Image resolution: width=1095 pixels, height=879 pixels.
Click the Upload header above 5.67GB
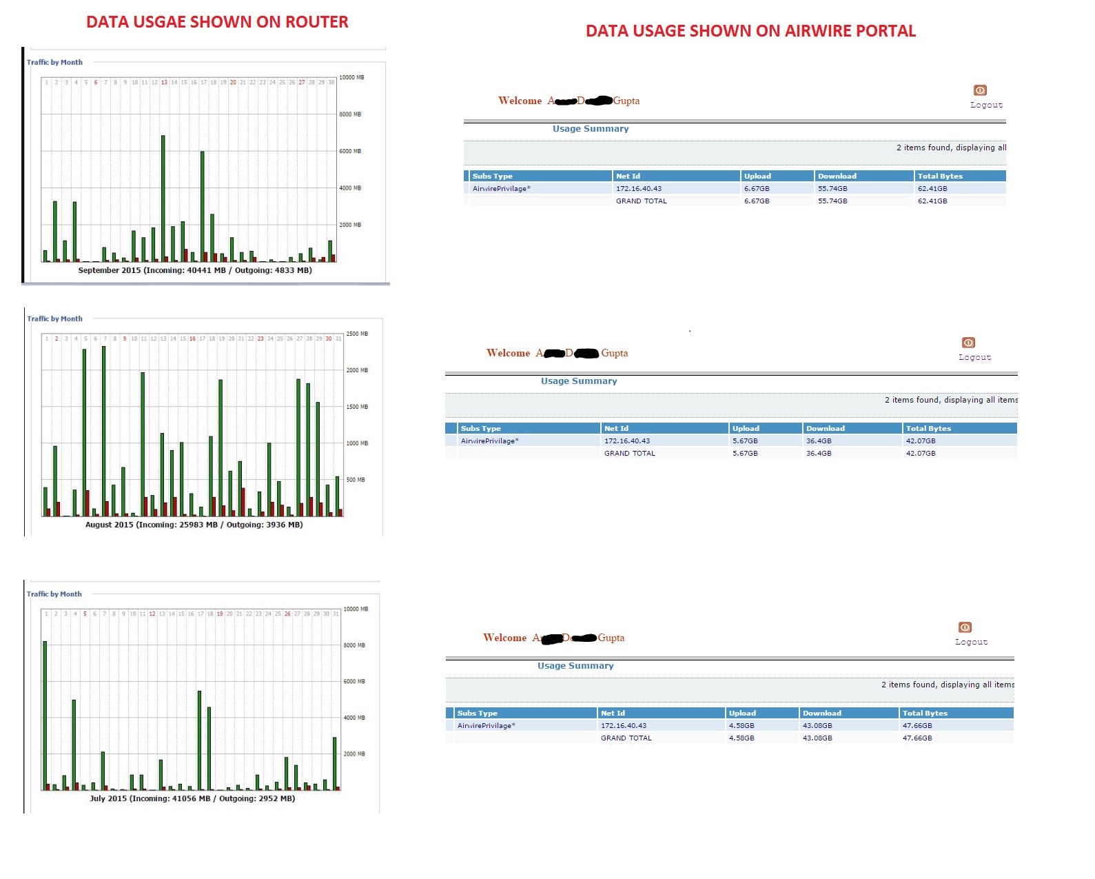point(766,428)
